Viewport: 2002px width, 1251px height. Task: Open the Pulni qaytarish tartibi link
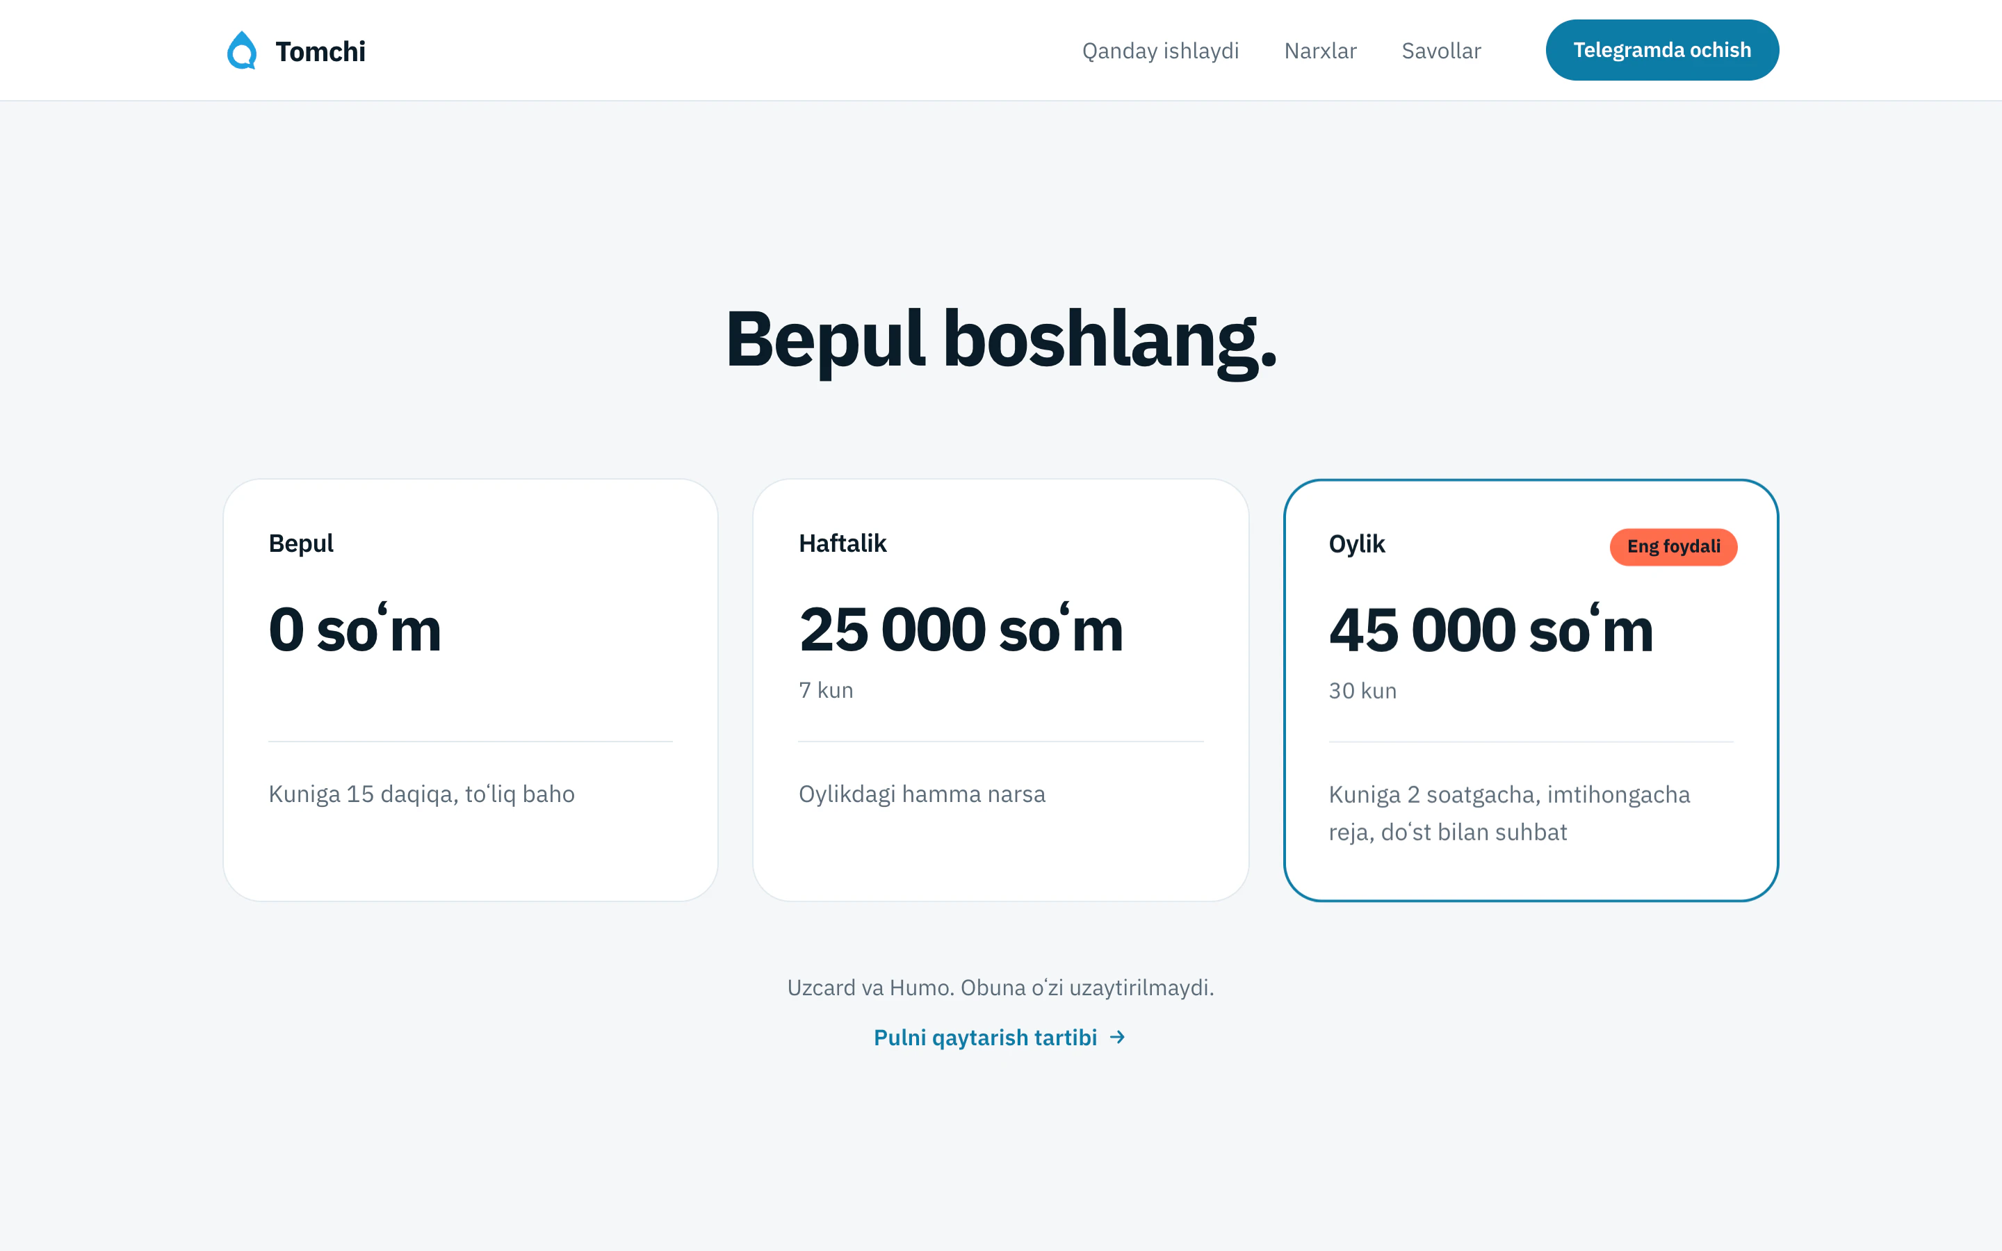tap(1000, 1037)
